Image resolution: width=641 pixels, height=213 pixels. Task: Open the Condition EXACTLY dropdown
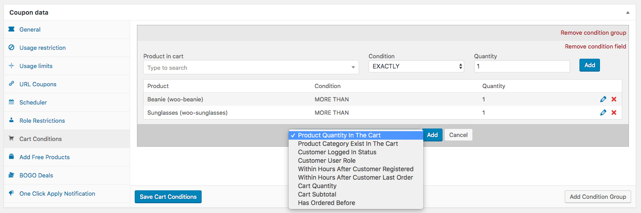(x=416, y=66)
